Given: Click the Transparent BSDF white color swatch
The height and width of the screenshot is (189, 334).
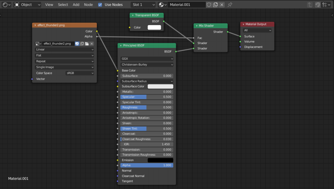Looking at the screenshot, I should 154,27.
